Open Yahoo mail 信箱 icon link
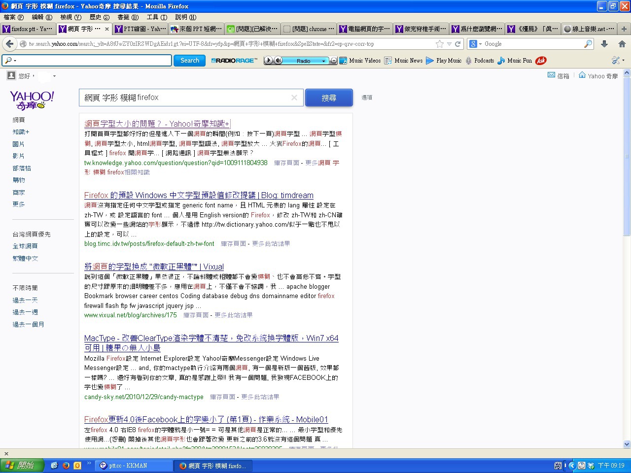The width and height of the screenshot is (631, 473). (x=558, y=76)
